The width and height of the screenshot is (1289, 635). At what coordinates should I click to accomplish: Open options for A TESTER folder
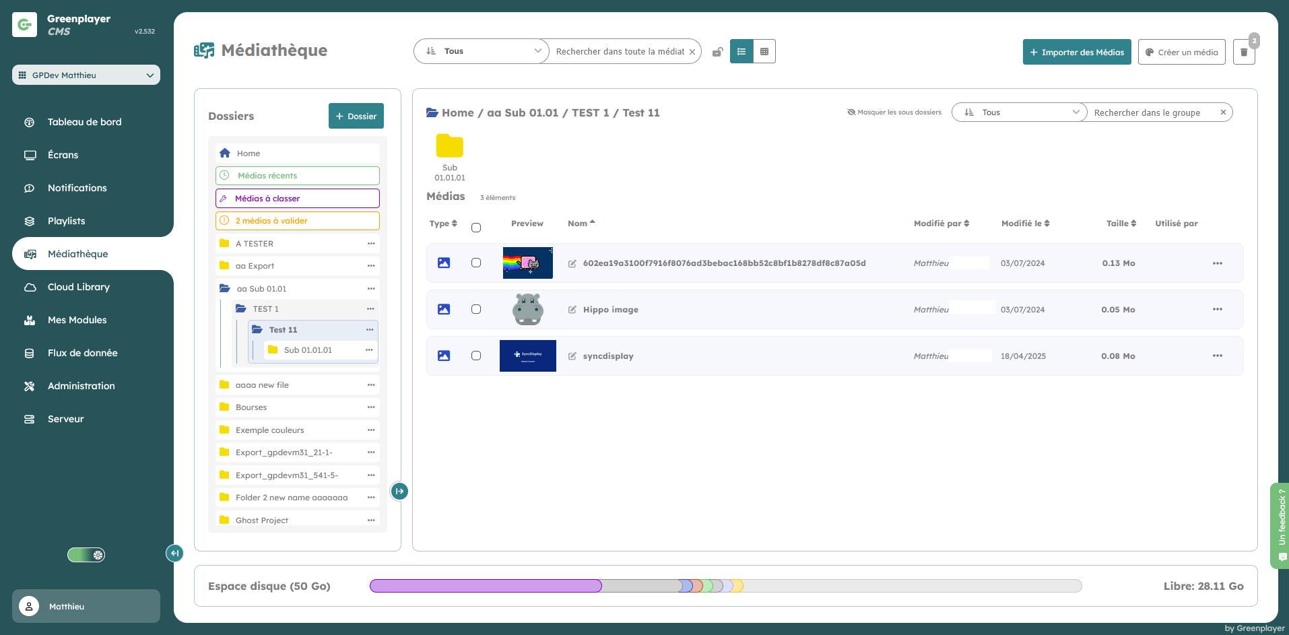371,244
